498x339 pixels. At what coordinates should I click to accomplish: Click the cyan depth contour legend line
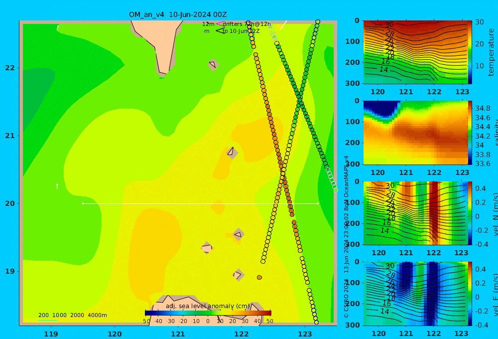pyautogui.click(x=48, y=320)
